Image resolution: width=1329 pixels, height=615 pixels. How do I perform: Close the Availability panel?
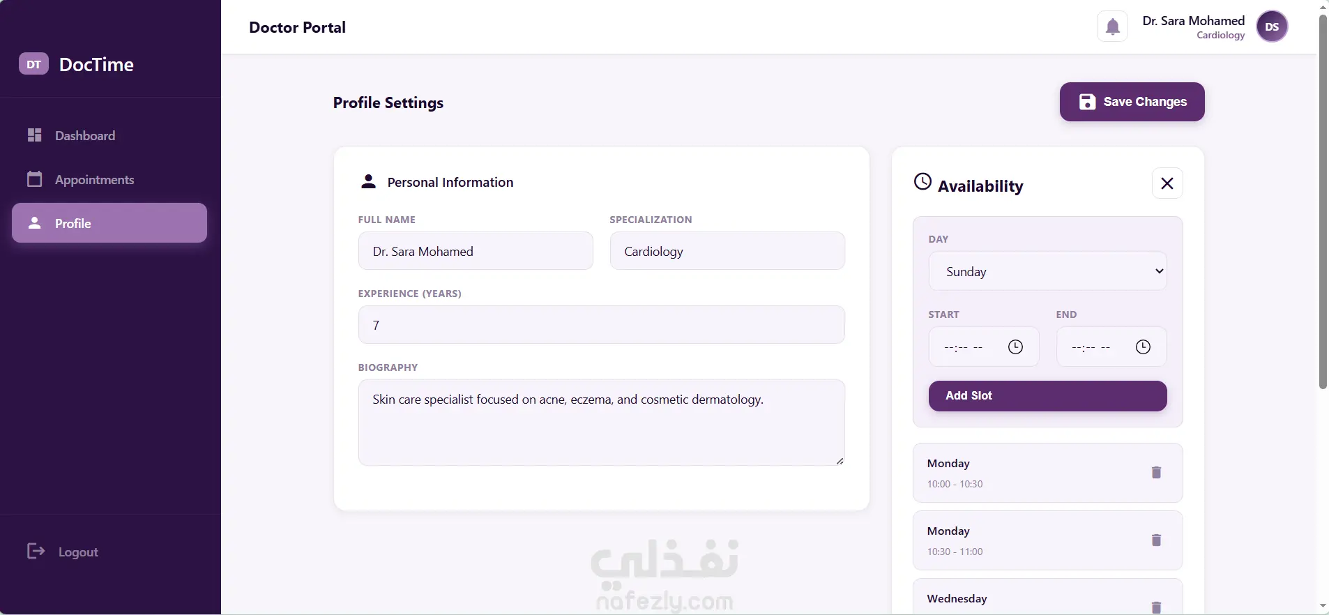1167,183
